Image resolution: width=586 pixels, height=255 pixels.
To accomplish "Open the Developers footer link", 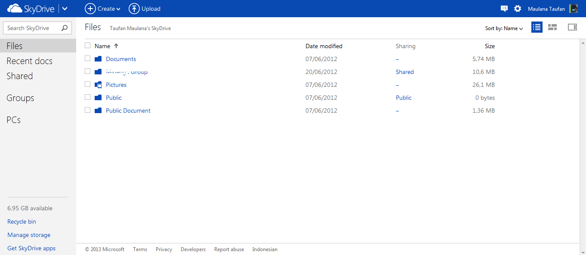I will pyautogui.click(x=193, y=249).
